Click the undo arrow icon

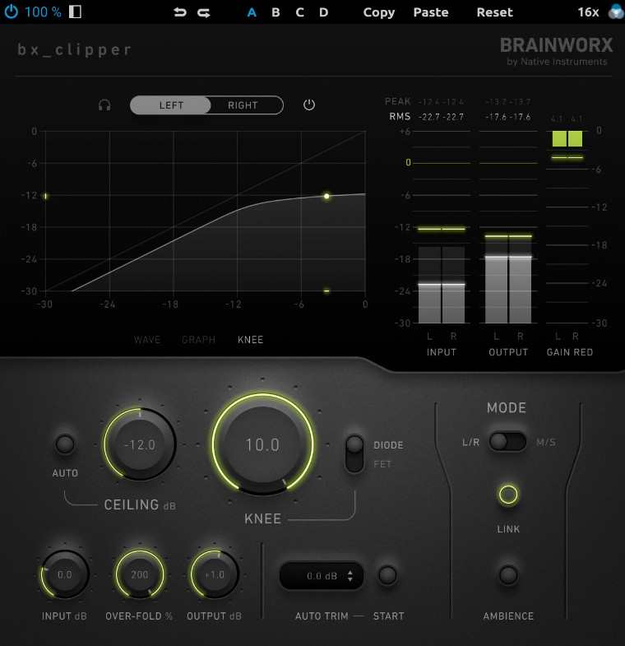[x=180, y=12]
